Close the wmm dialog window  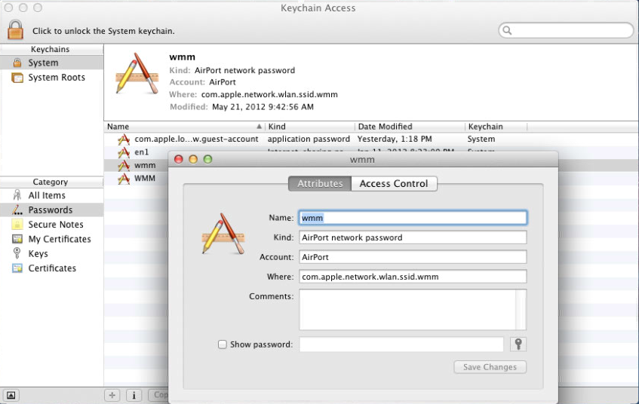tap(179, 159)
